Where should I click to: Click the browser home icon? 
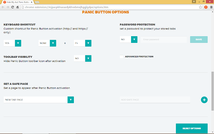[18, 7]
